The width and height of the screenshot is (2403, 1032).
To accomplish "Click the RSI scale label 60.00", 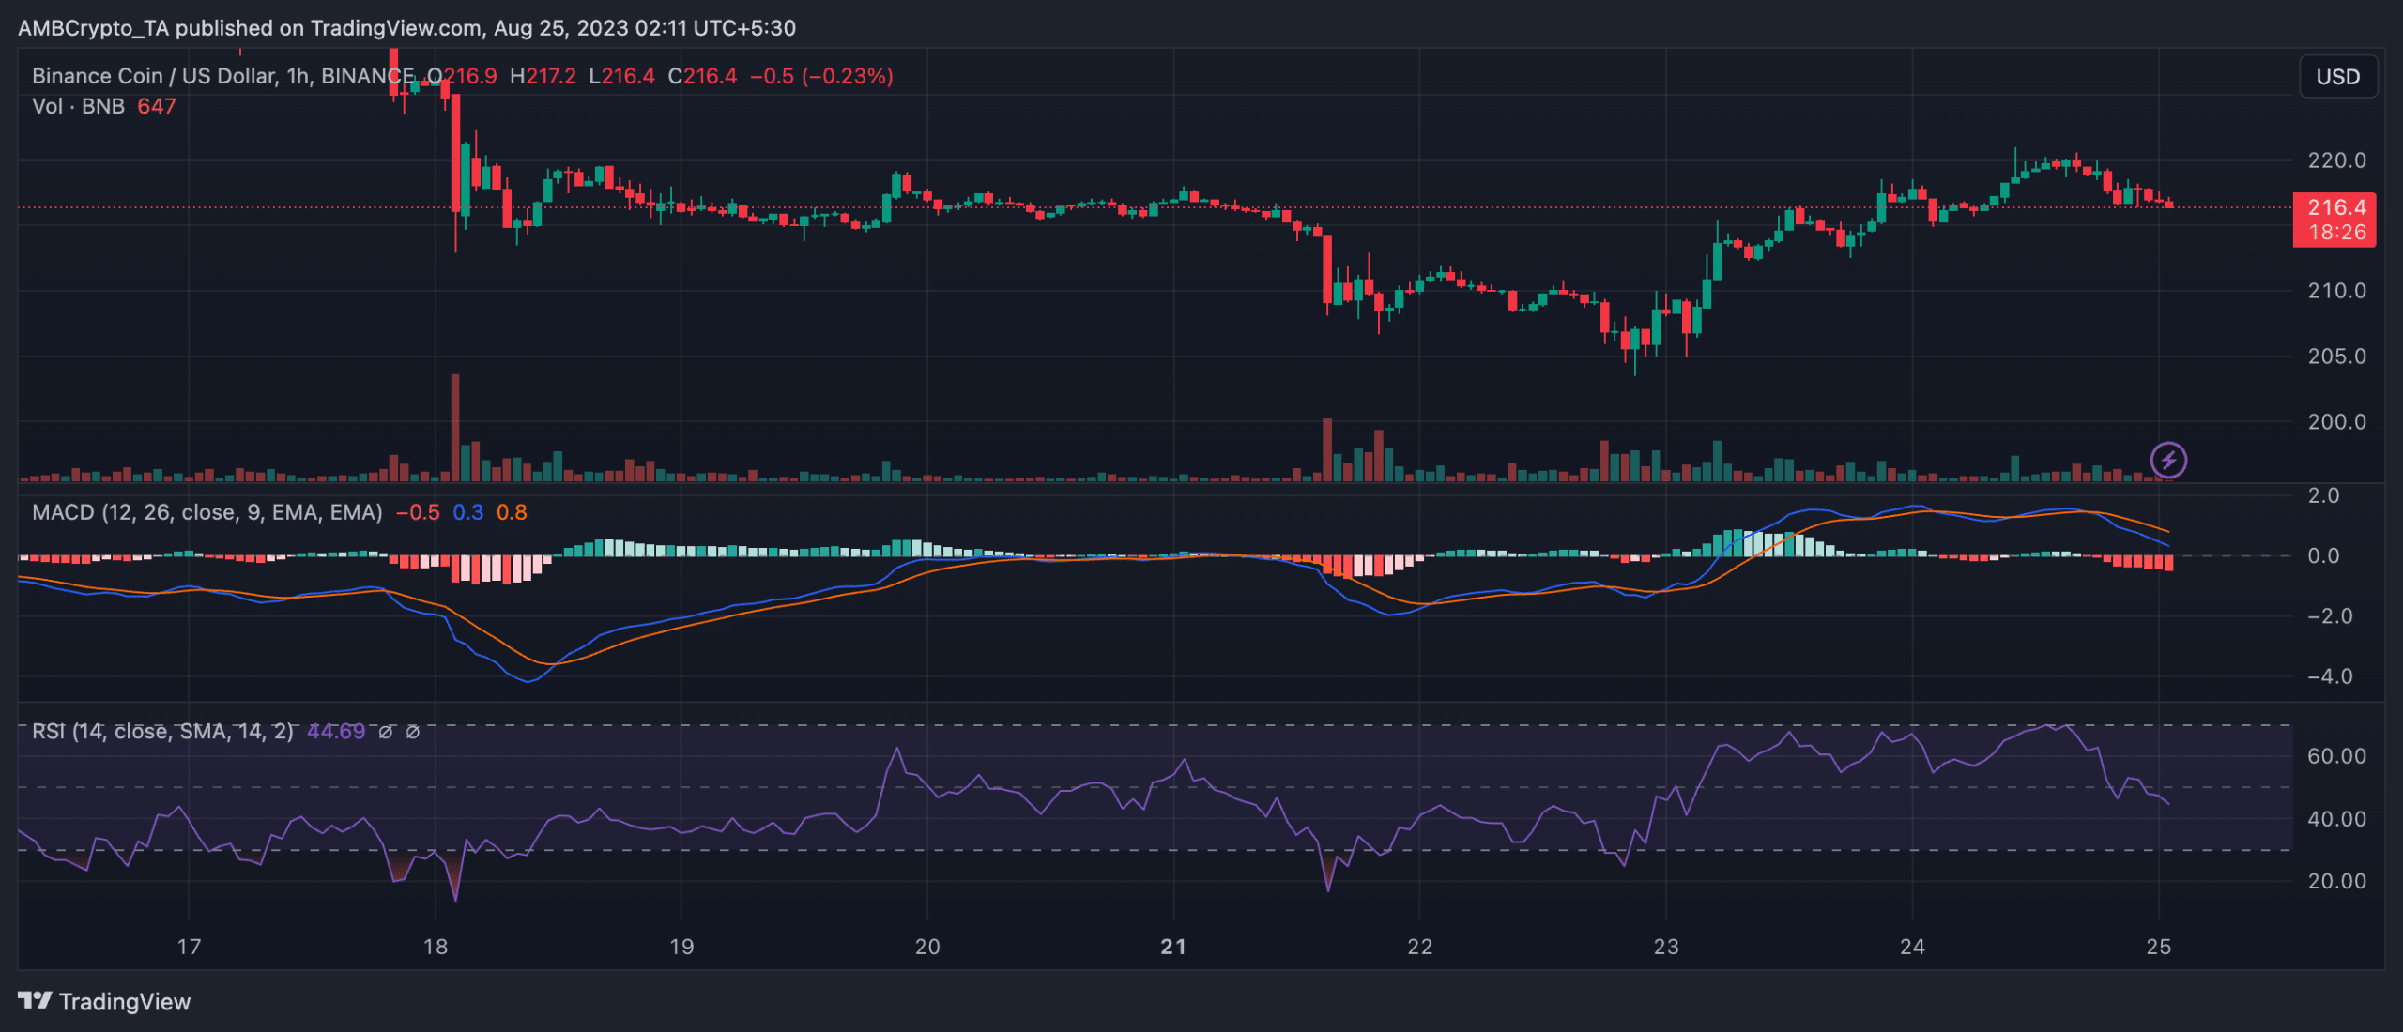I will [x=2337, y=756].
